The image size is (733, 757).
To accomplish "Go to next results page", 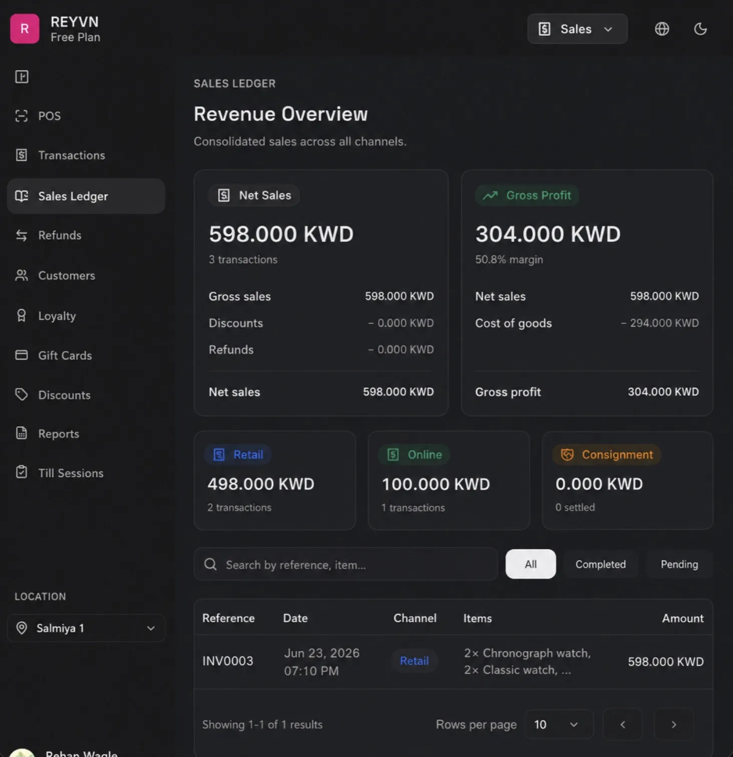I will (674, 724).
